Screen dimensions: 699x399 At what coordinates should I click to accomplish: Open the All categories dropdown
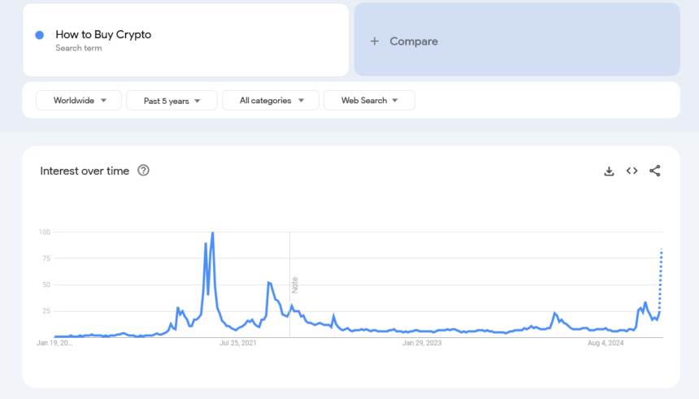pyautogui.click(x=271, y=101)
